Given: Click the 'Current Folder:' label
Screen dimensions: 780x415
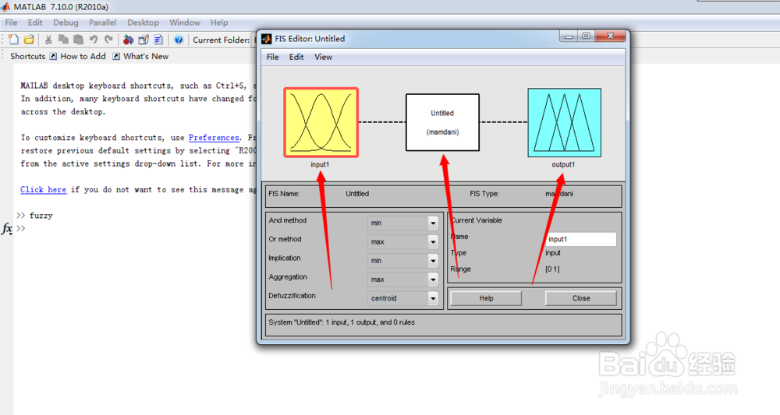Looking at the screenshot, I should [x=222, y=40].
